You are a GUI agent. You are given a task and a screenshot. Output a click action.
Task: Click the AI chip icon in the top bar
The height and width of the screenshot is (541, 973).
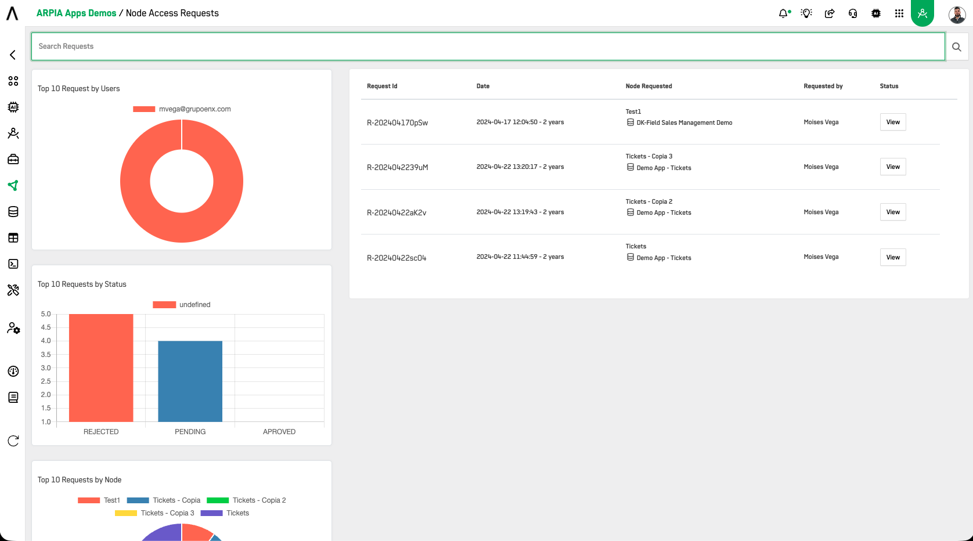pyautogui.click(x=876, y=13)
